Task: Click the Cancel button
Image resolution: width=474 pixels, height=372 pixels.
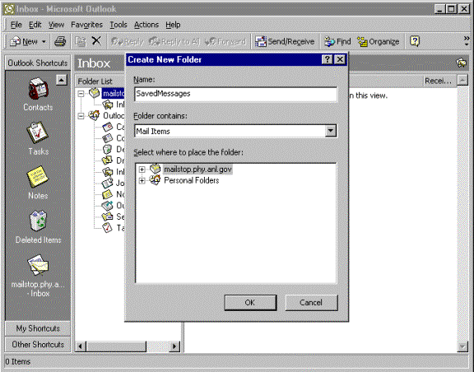Action: coord(311,302)
